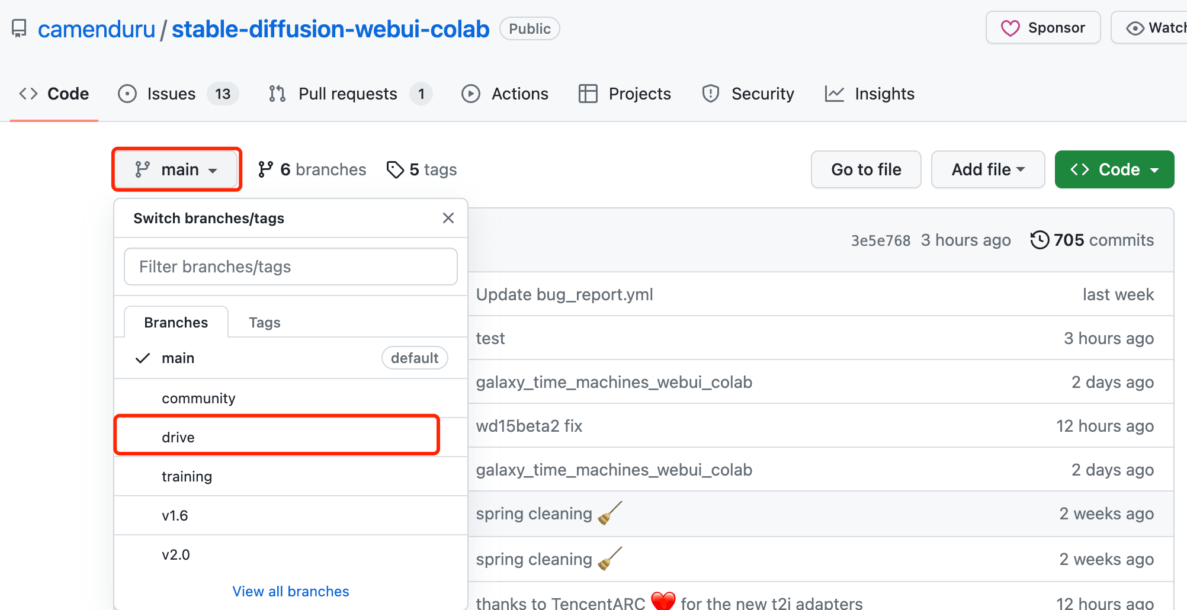1187x610 pixels.
Task: Select the drive branch
Action: [x=277, y=437]
